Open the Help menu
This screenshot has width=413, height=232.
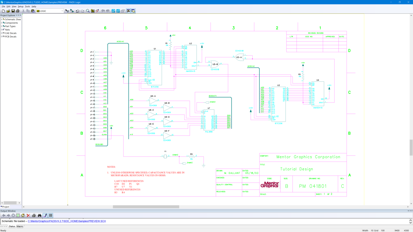click(34, 6)
